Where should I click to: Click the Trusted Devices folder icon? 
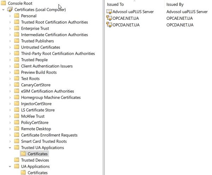point(17,160)
